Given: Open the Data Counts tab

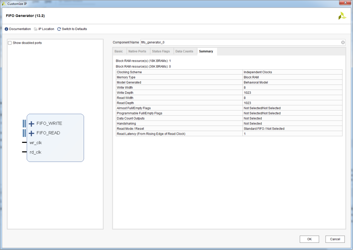Looking at the screenshot, I should 184,51.
